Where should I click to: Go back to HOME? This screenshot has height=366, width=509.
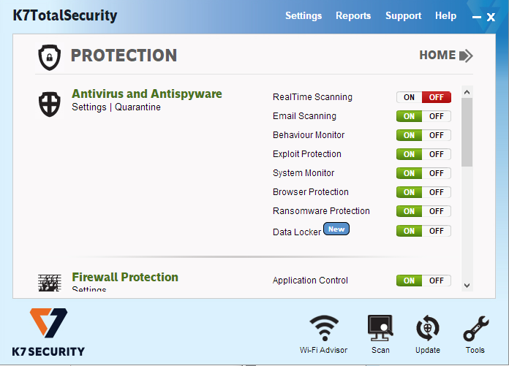(445, 56)
